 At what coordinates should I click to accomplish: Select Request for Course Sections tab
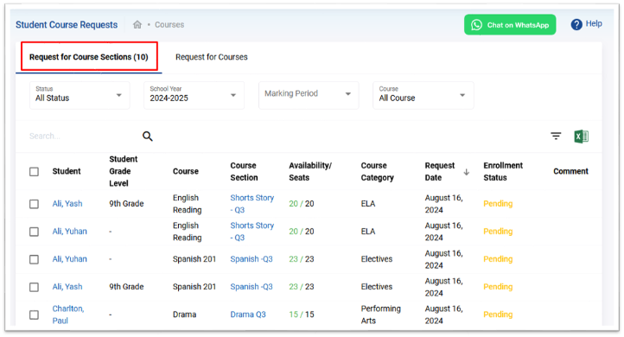coord(89,57)
